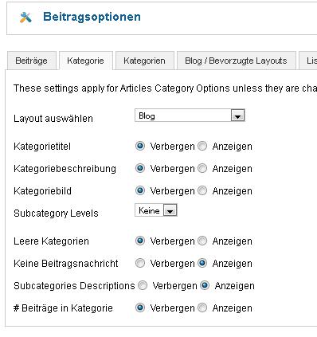The height and width of the screenshot is (337, 317).
Task: Choose Verbergen for Subcategories Descriptions
Action: point(143,285)
